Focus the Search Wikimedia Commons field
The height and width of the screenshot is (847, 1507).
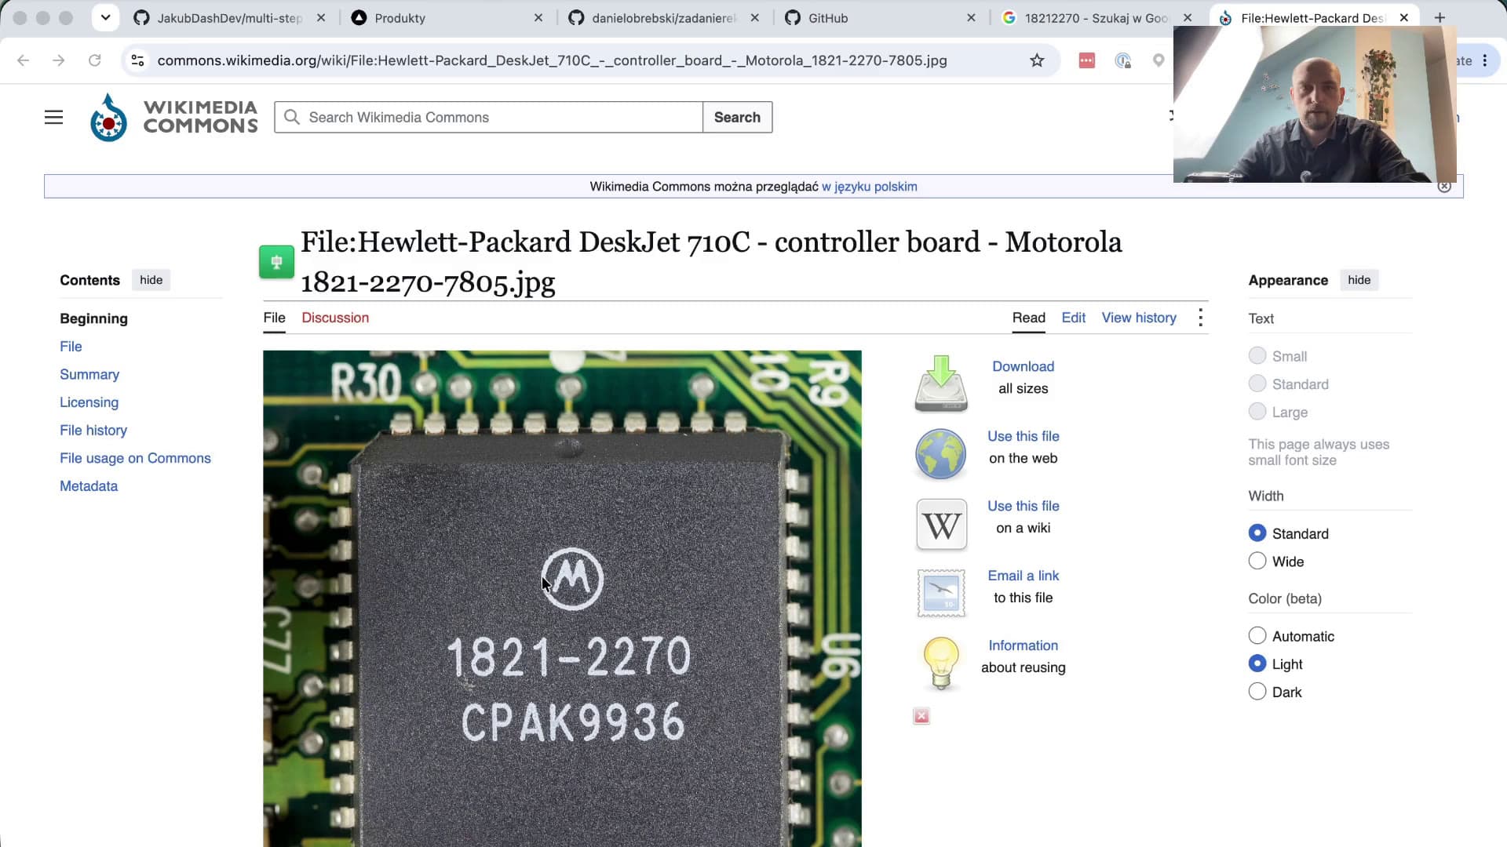coord(488,118)
